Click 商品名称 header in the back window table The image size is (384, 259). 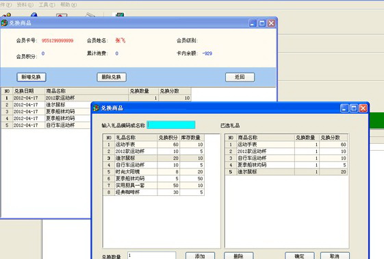click(86, 91)
